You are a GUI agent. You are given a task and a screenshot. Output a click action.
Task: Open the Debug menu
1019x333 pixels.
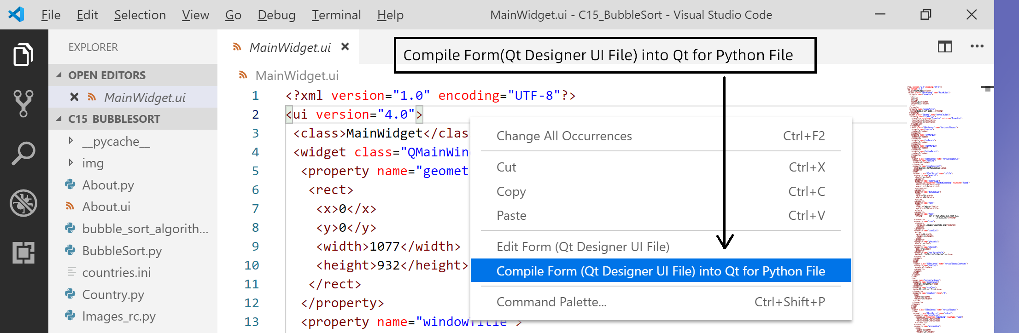(276, 15)
